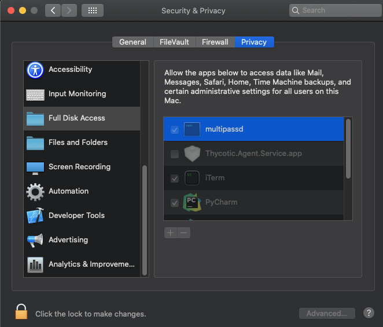Select the Developer Tools label
The height and width of the screenshot is (327, 383).
(x=76, y=215)
